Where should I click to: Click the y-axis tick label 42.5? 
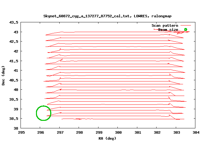coord(14,42)
